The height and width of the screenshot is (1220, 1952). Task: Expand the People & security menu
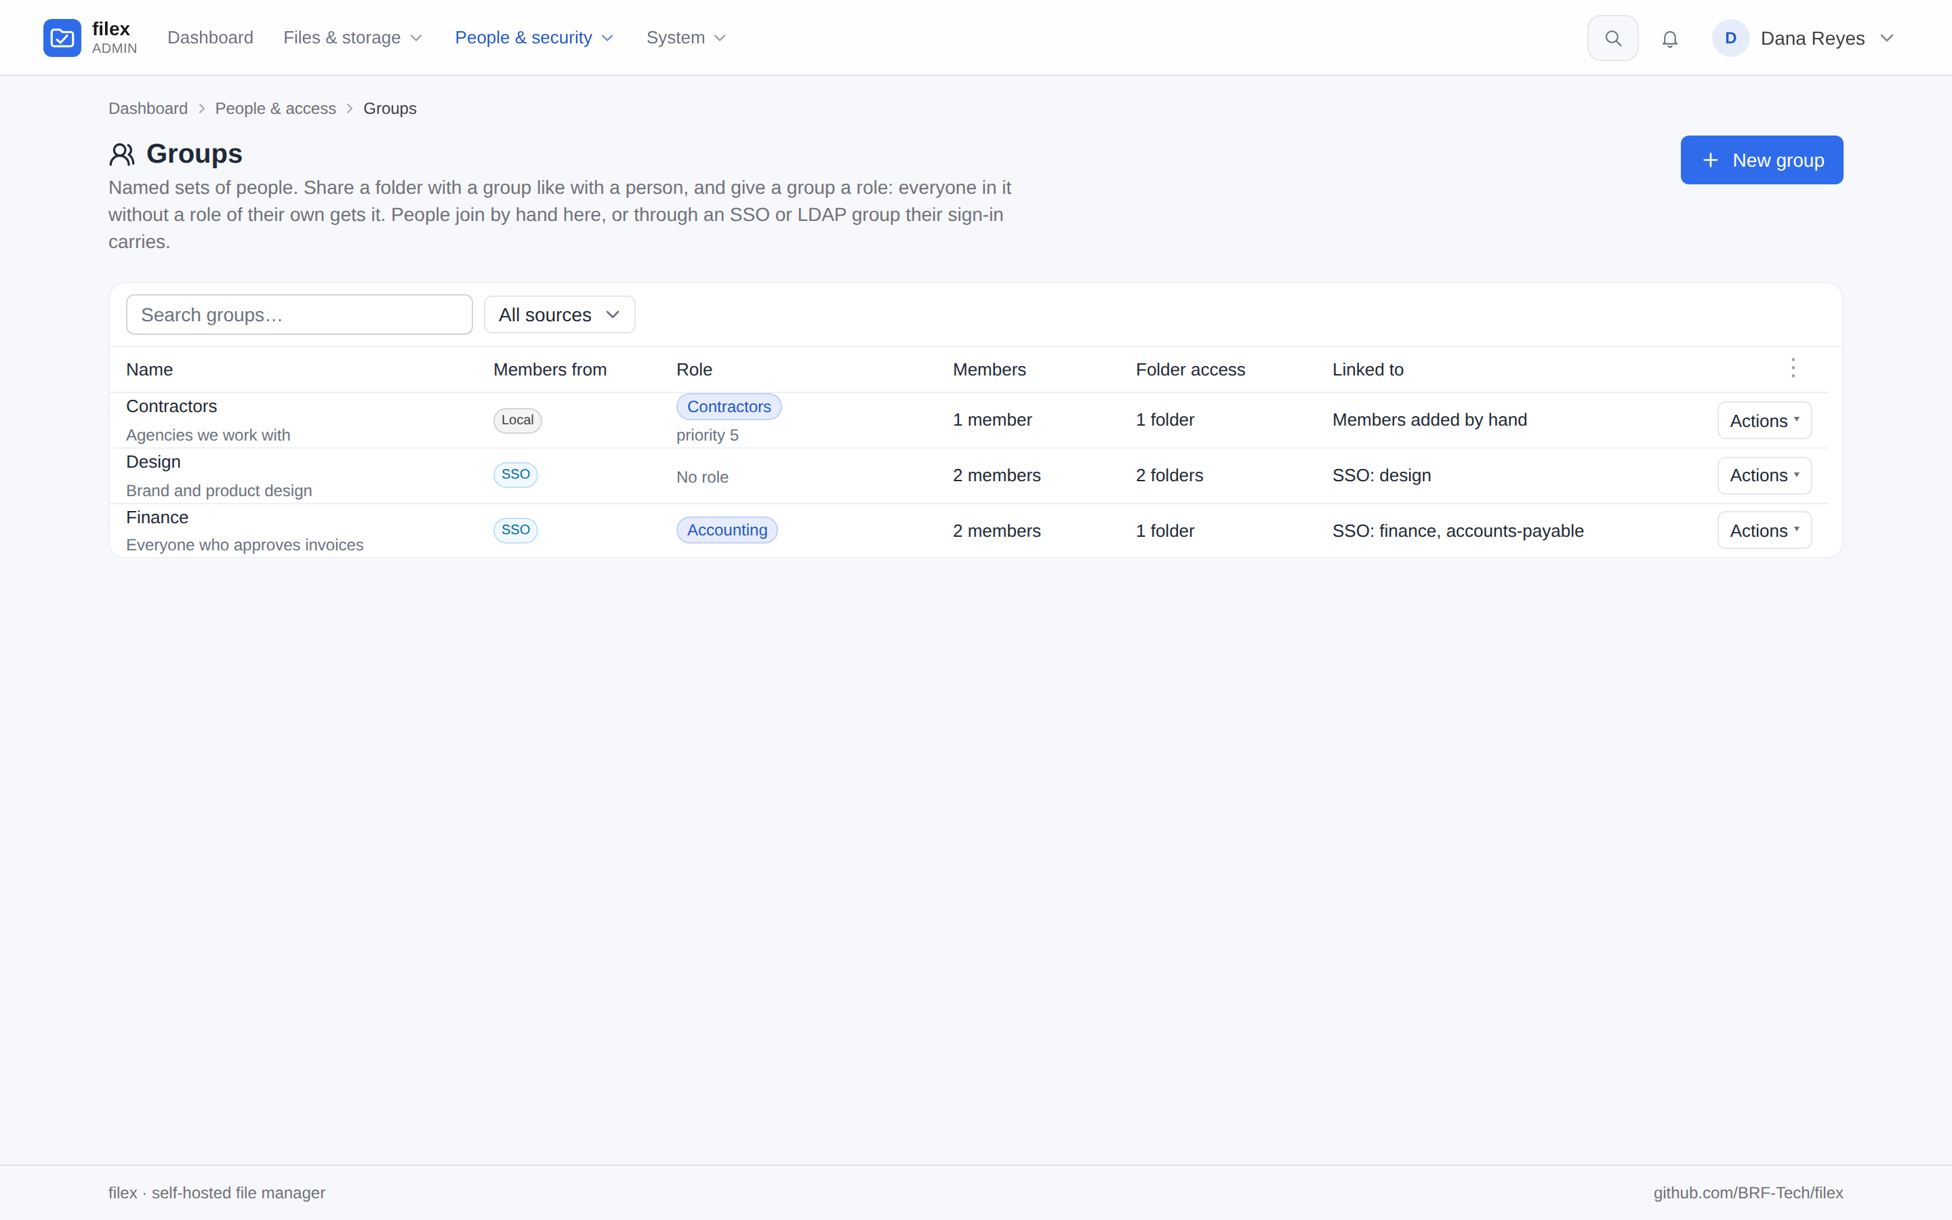click(535, 38)
